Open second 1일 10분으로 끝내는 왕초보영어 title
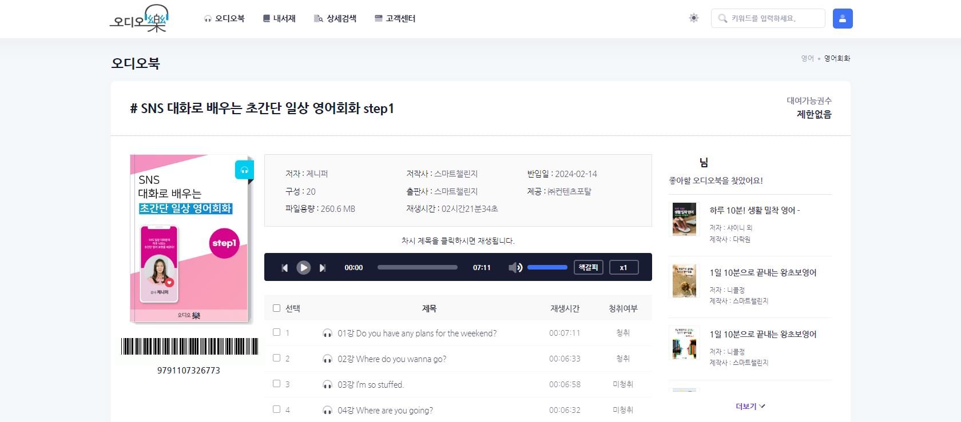This screenshot has height=422, width=961. [x=763, y=335]
